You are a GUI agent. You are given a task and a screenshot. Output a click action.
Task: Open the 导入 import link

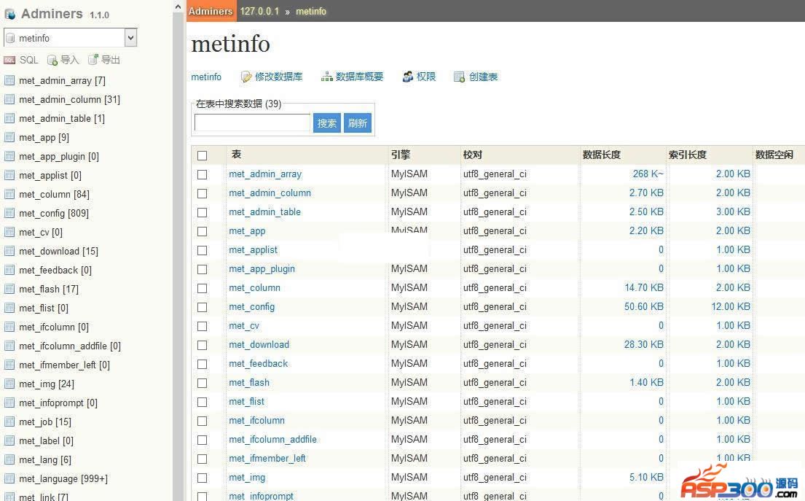tap(70, 60)
